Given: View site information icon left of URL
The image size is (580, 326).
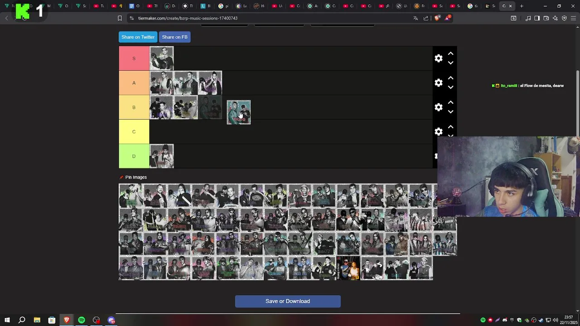Looking at the screenshot, I should click(131, 18).
